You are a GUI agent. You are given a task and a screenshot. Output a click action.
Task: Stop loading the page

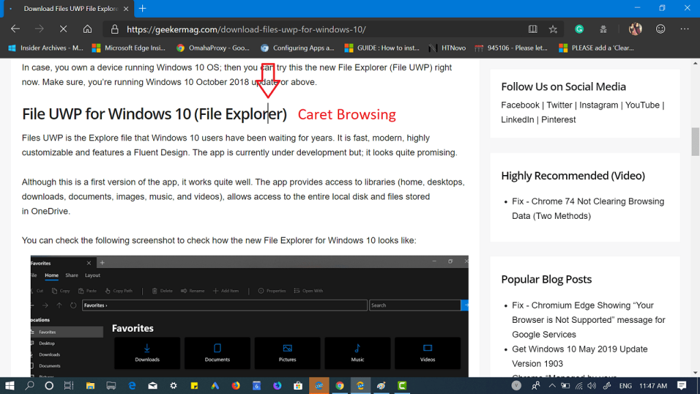[64, 29]
